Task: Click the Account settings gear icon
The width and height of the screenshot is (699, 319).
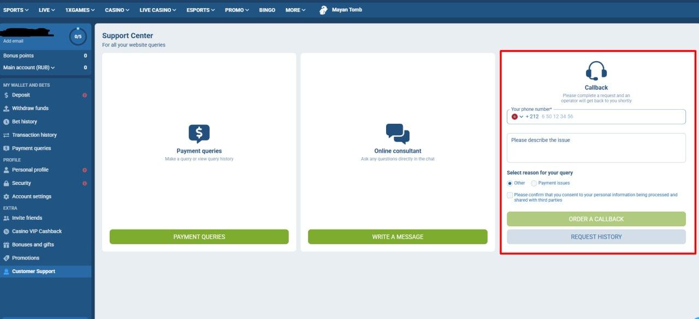Action: (7, 197)
